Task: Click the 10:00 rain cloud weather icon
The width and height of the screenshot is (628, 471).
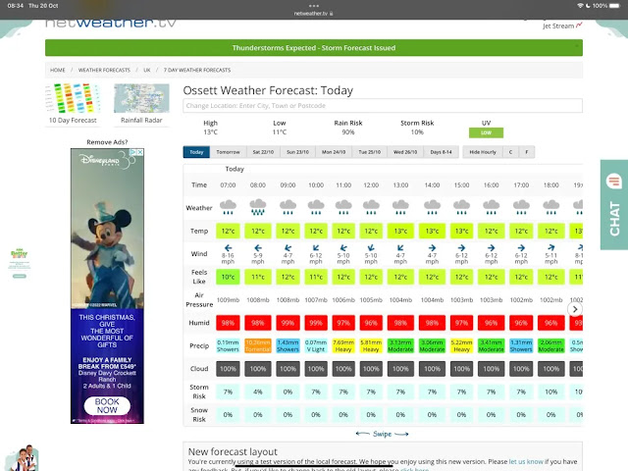Action: tap(316, 207)
